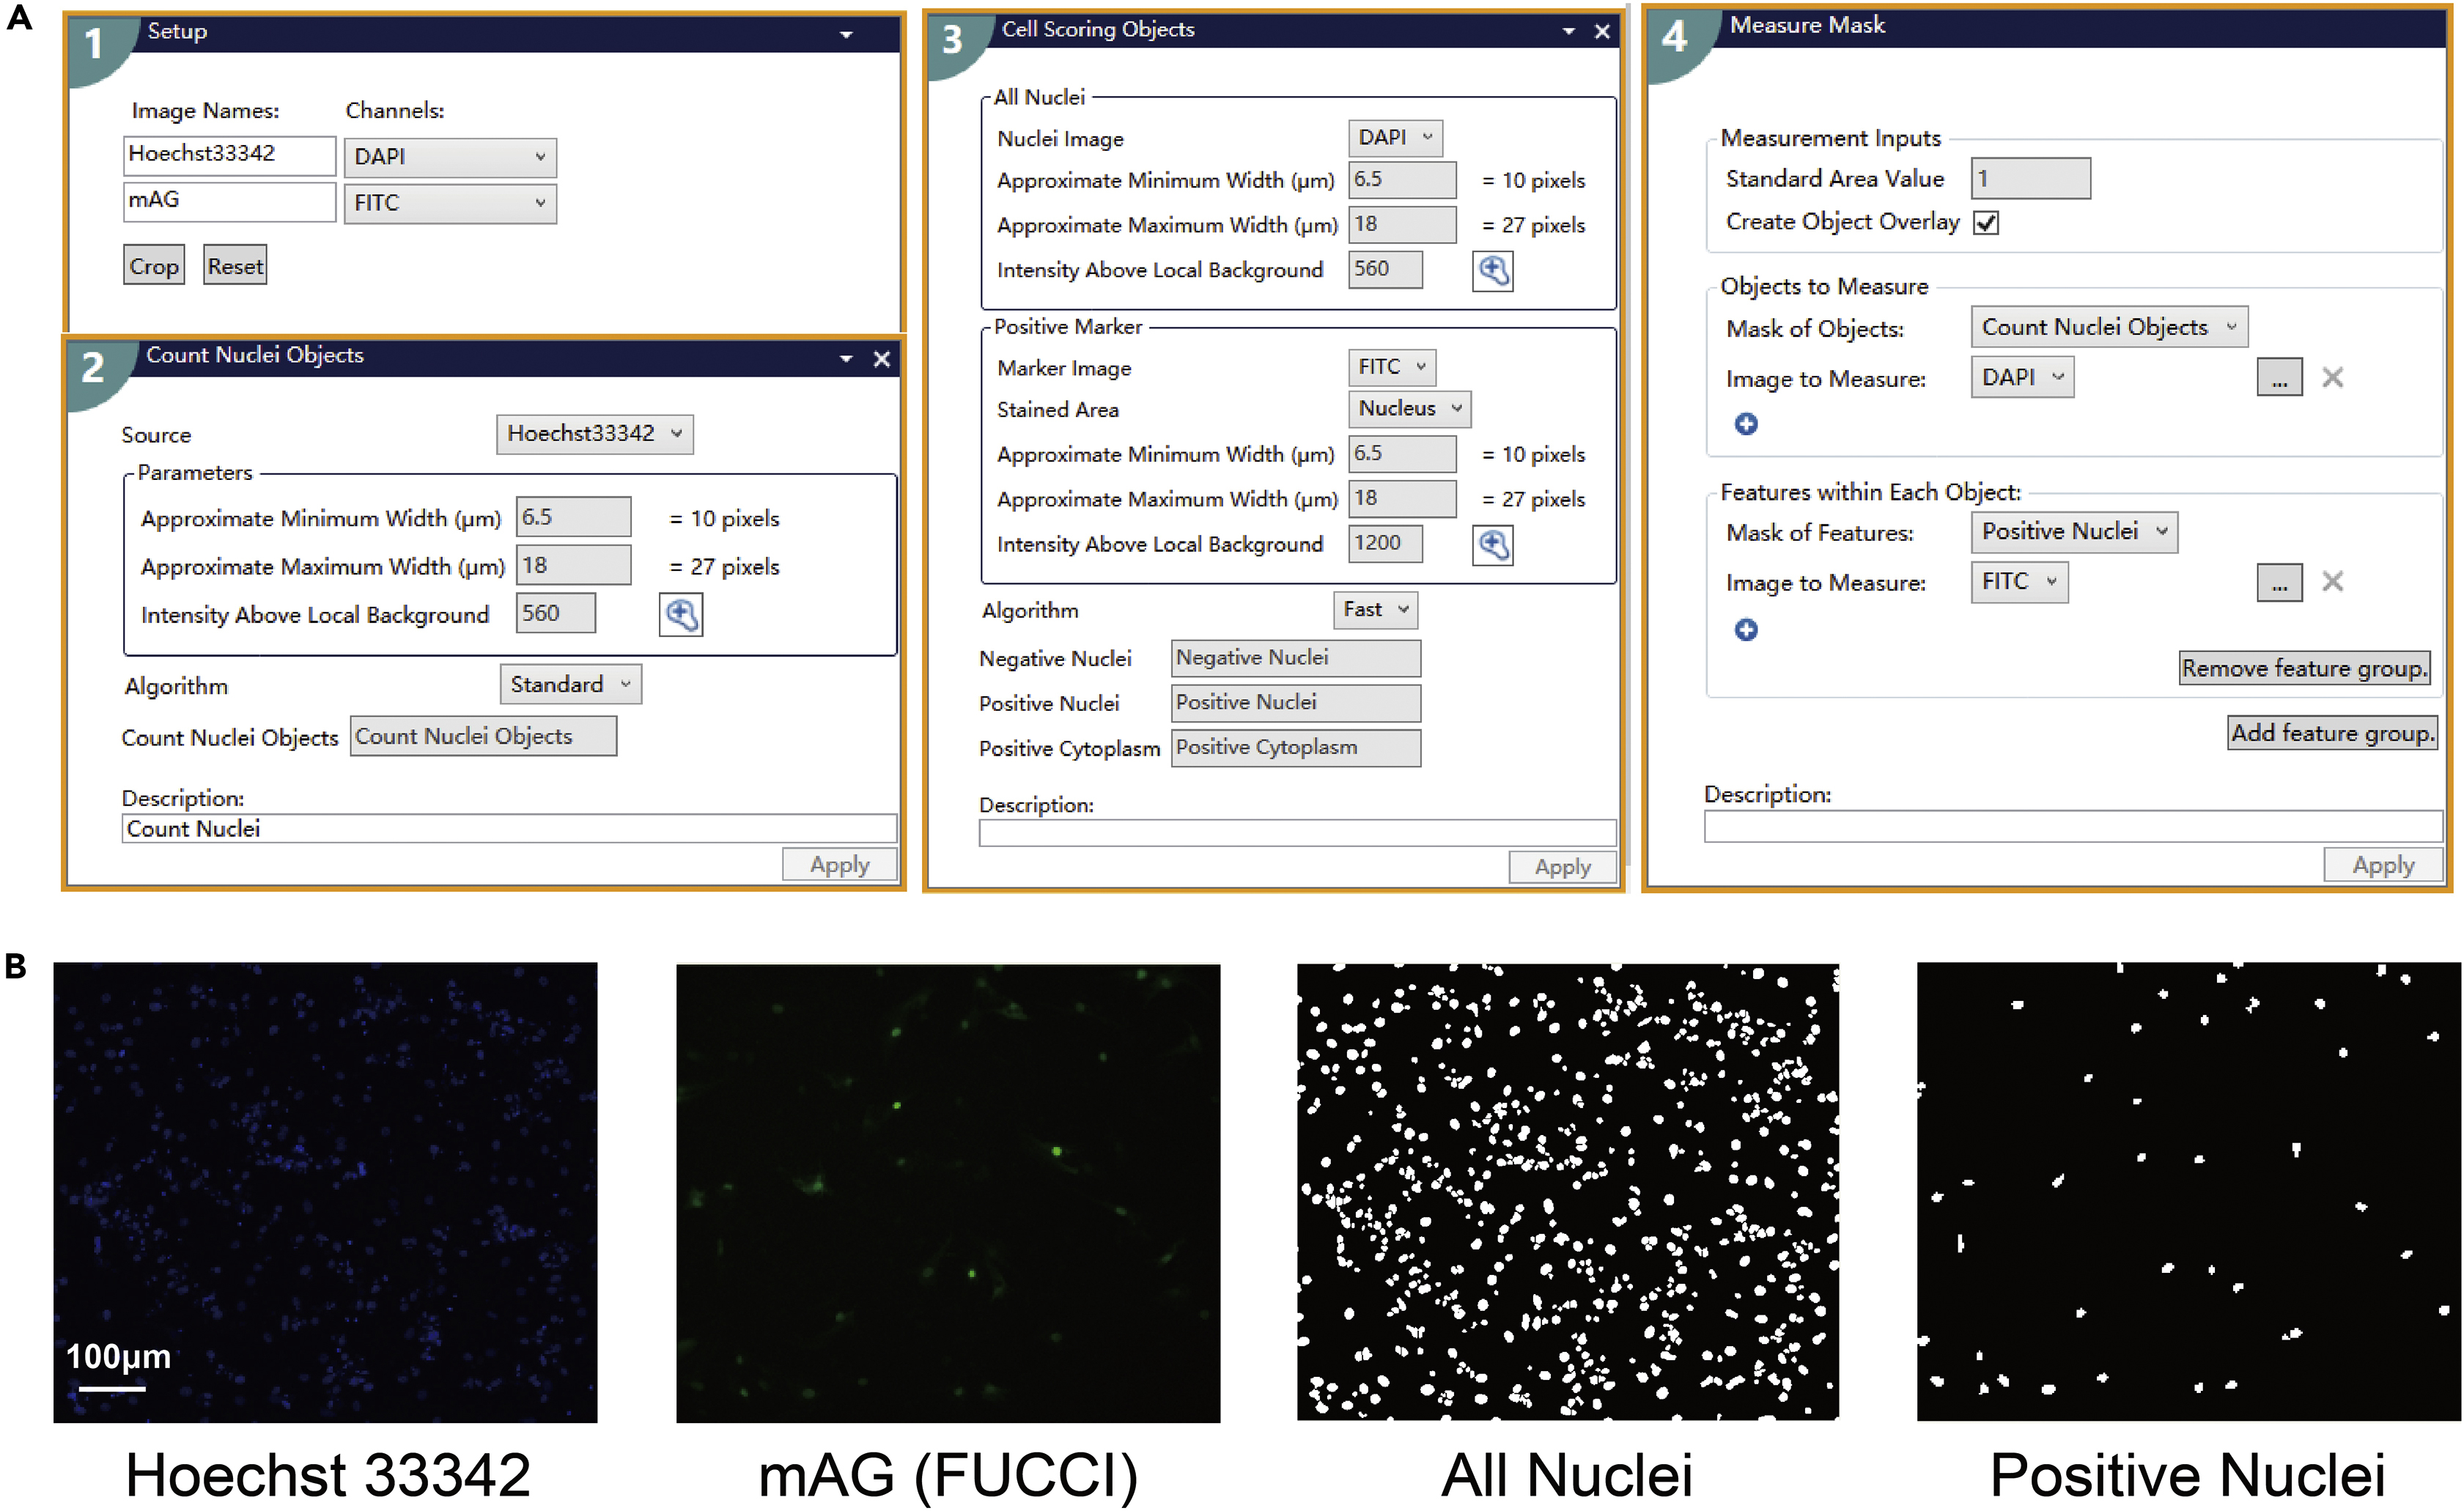Click the plus icon under Objects to Measure

(1748, 424)
